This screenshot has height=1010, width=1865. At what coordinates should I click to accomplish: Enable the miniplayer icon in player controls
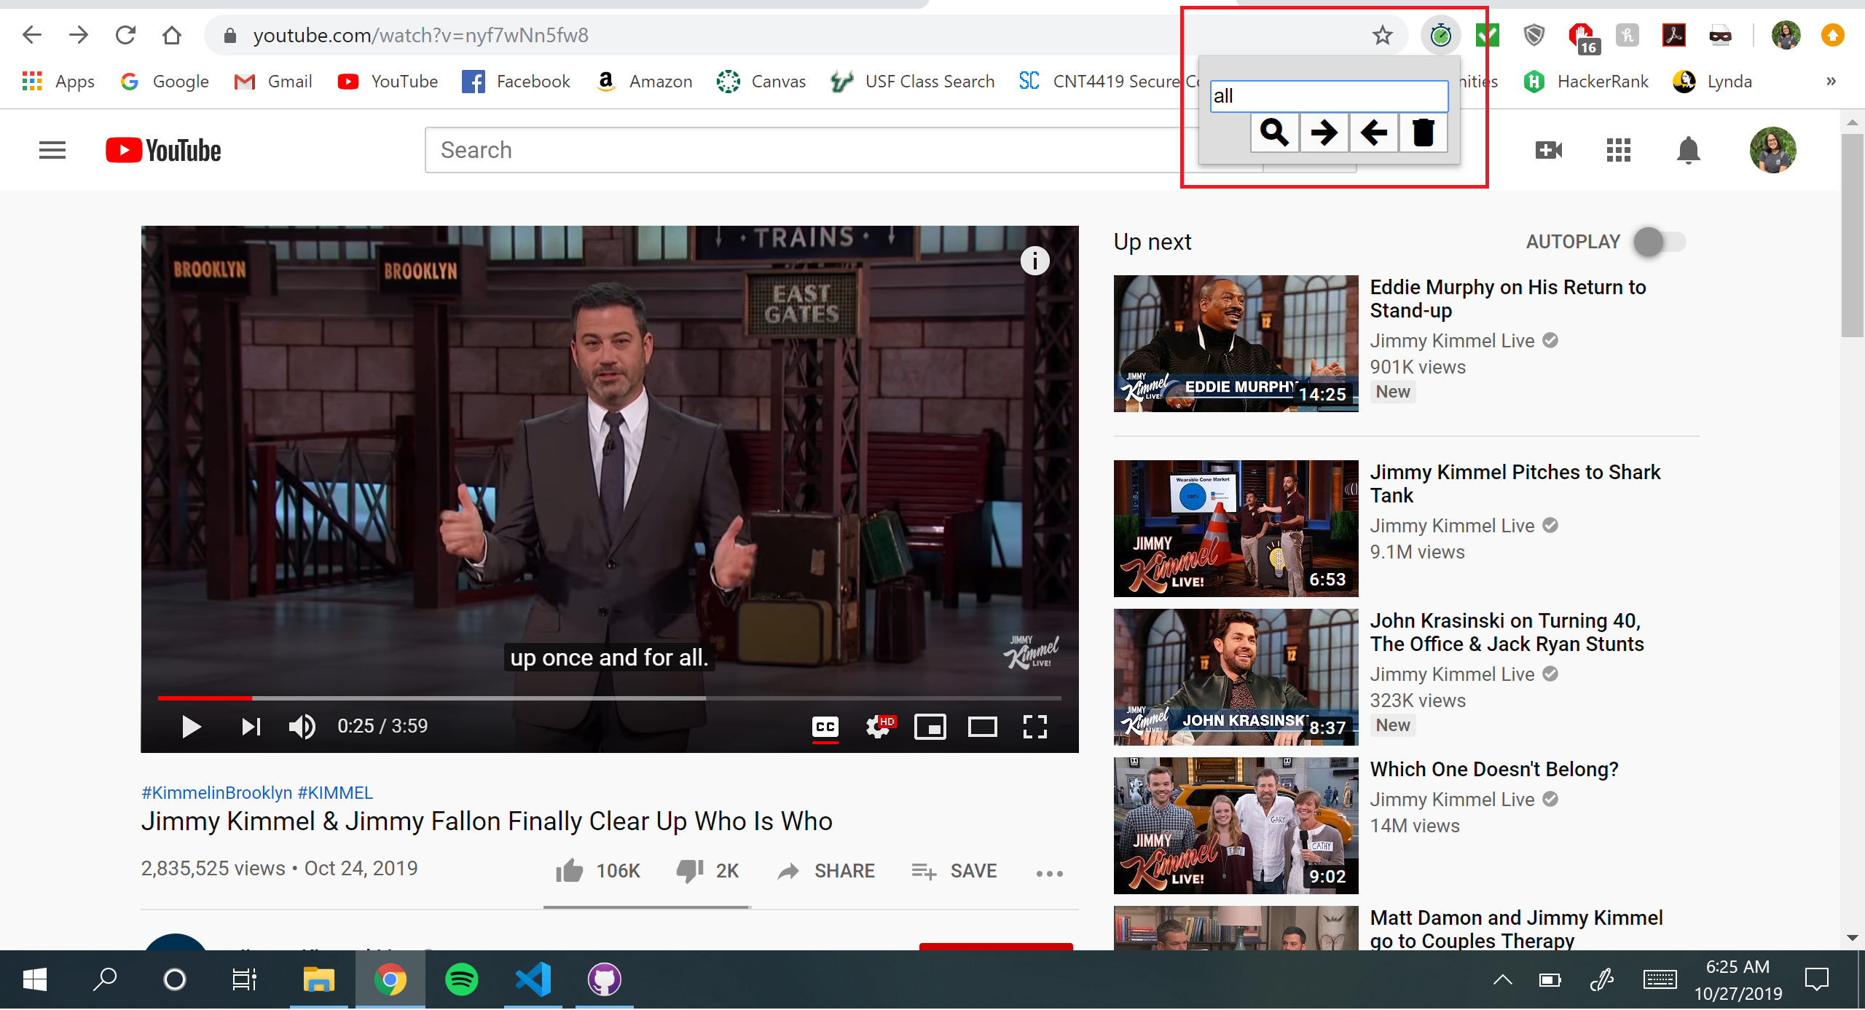coord(930,727)
